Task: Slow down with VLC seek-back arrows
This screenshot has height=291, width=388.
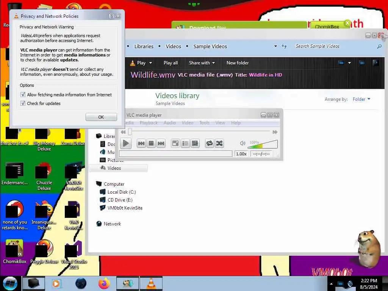Action: point(123,132)
